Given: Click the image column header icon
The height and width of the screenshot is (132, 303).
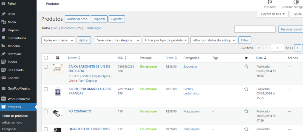Looking at the screenshot, I should (58, 58).
